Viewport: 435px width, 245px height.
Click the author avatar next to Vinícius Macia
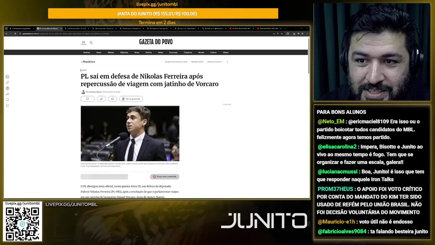(x=83, y=92)
